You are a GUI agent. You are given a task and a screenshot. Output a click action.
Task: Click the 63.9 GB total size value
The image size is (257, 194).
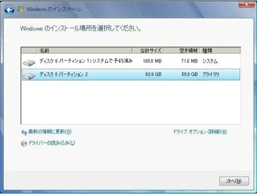click(x=154, y=75)
